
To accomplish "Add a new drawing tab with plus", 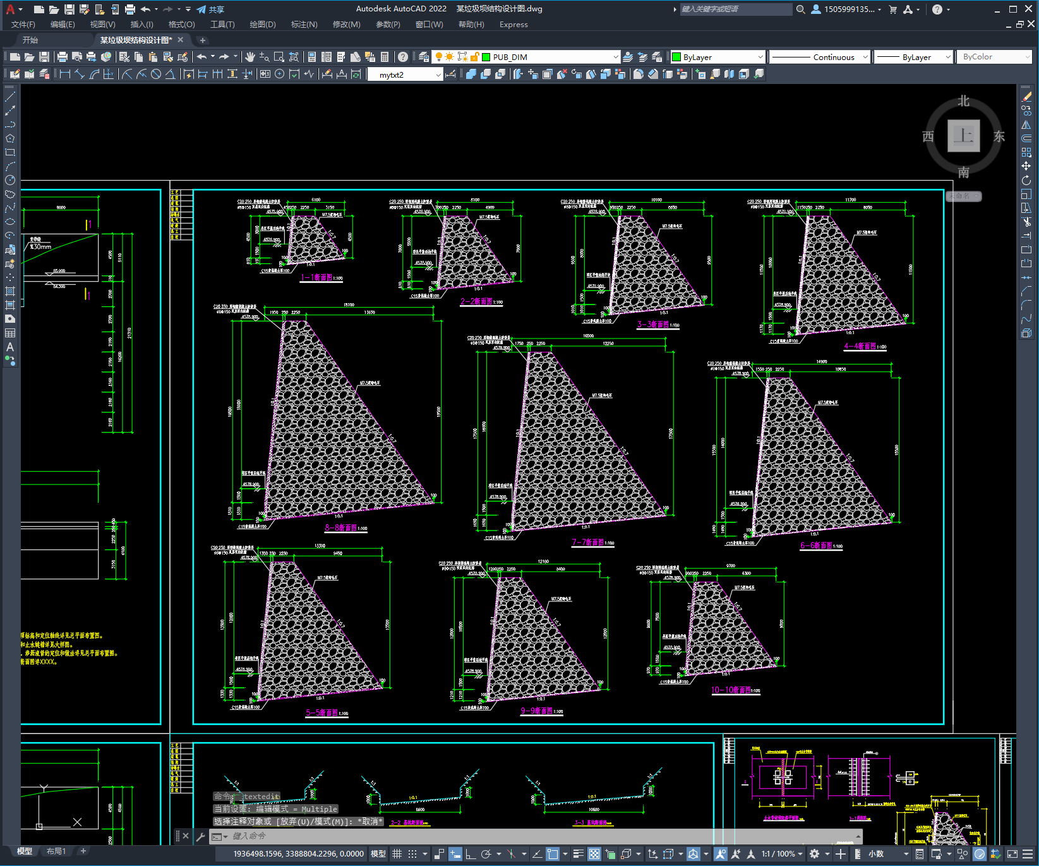I will tap(202, 40).
